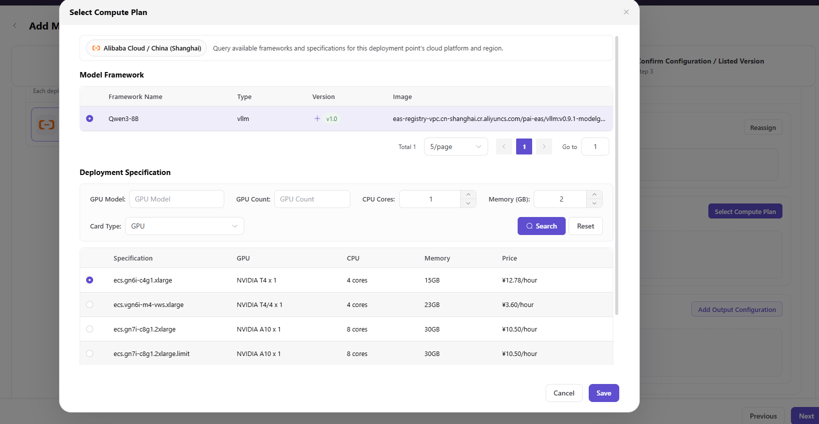Close the Select Compute Plan dialog

point(626,12)
